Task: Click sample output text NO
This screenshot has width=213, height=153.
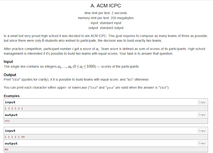Action: 7,149
